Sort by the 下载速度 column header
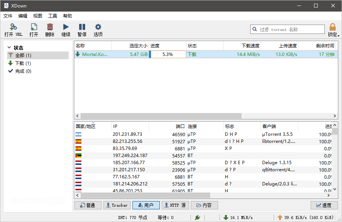Viewport: 342px width, 222px height. [242, 46]
